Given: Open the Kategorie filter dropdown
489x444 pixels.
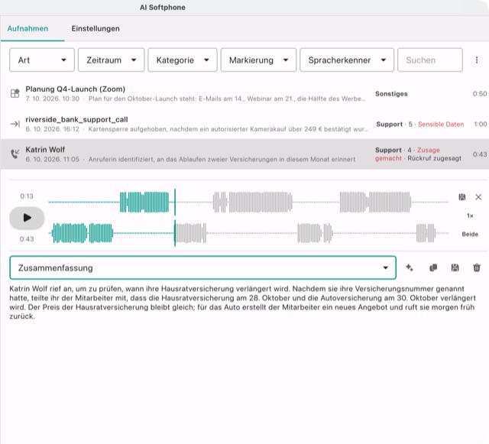Looking at the screenshot, I should click(183, 60).
